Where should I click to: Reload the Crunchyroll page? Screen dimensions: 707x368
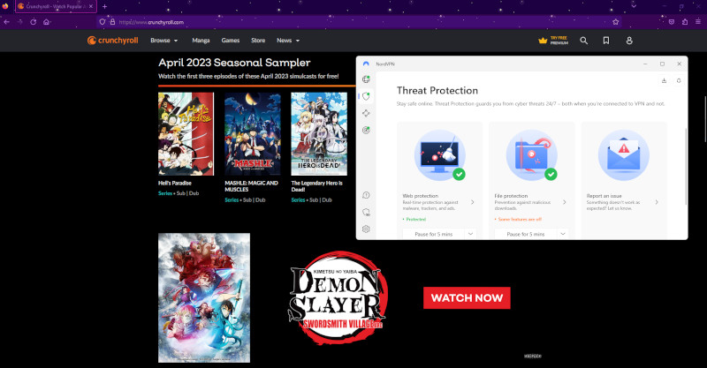pos(34,21)
